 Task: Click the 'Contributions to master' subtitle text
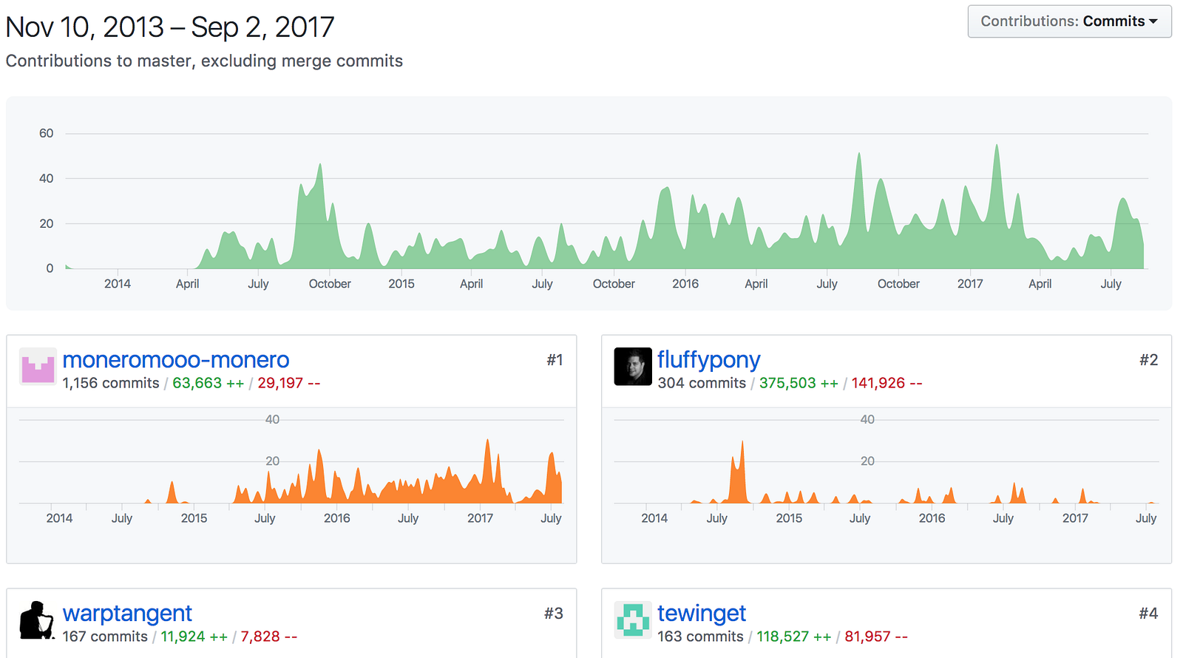click(204, 61)
